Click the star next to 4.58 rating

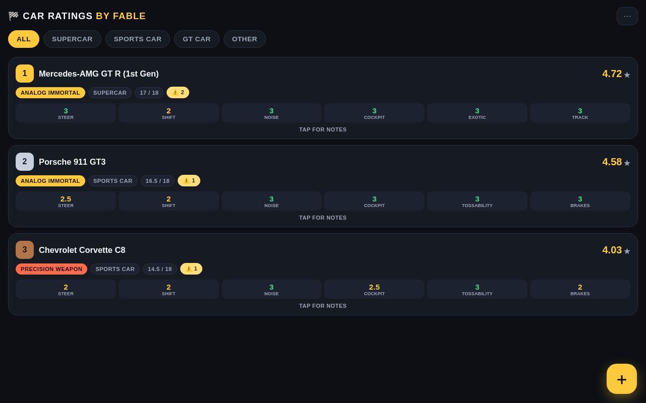(x=627, y=163)
